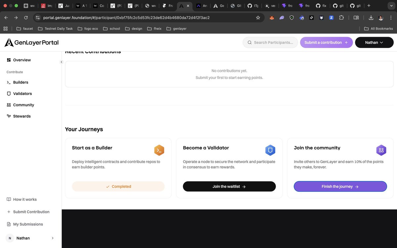397x248 pixels.
Task: Open the tab search dropdown arrow
Action: [391, 6]
